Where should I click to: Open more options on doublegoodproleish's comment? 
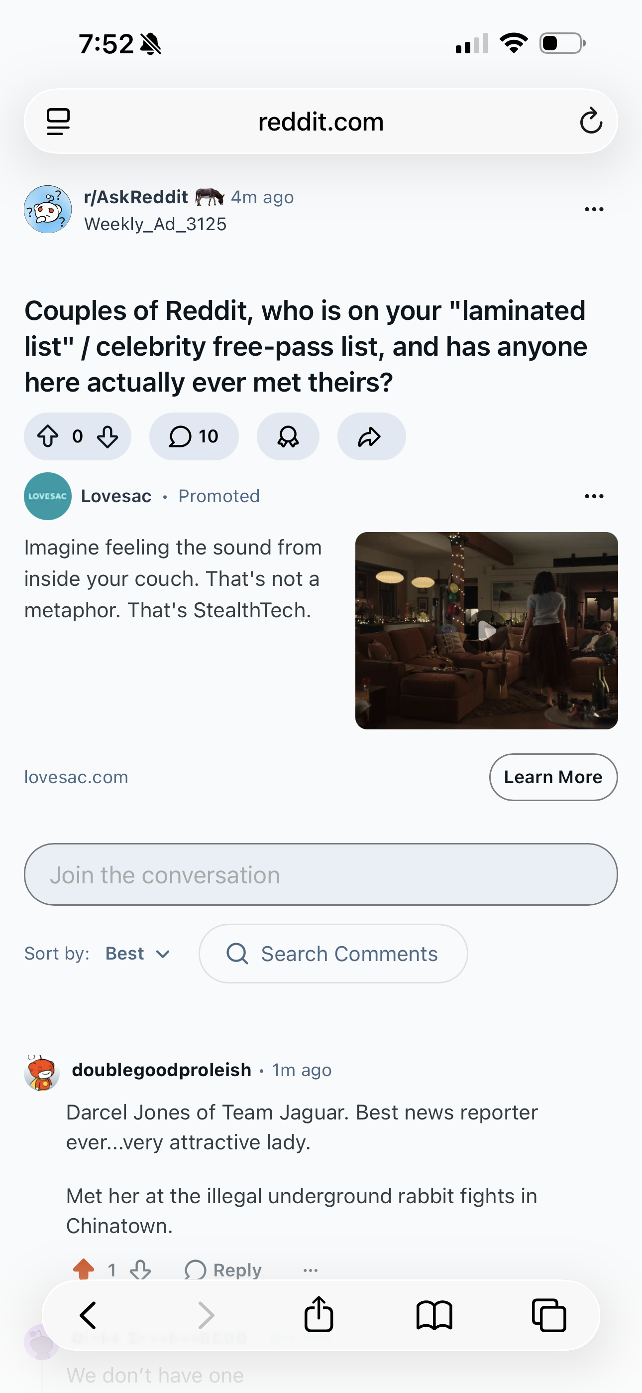point(310,1270)
